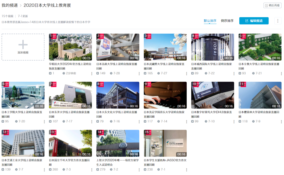Click the 稍后再看 button
The width and height of the screenshot is (284, 175).
tap(272, 6)
